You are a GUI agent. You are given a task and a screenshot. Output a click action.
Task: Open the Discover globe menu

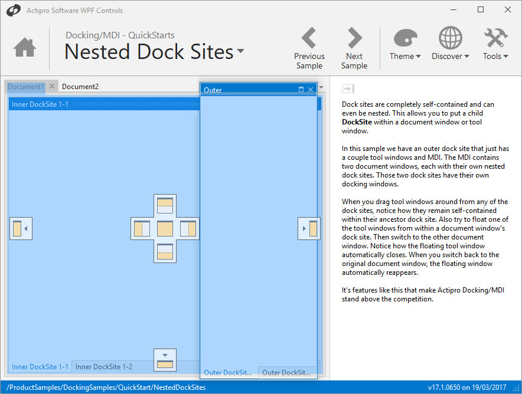tap(450, 45)
